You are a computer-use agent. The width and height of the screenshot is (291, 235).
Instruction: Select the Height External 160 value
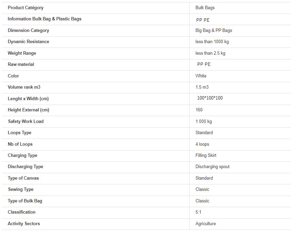(199, 110)
